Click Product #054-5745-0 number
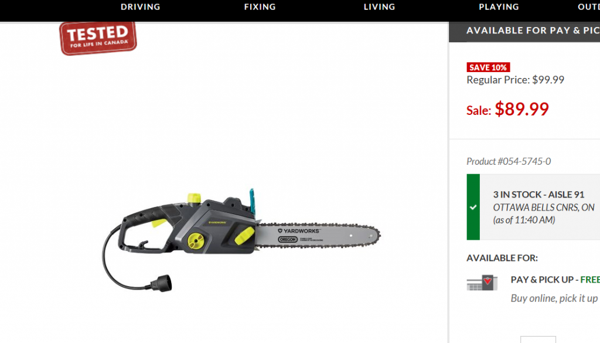The image size is (600, 343). pyautogui.click(x=509, y=162)
